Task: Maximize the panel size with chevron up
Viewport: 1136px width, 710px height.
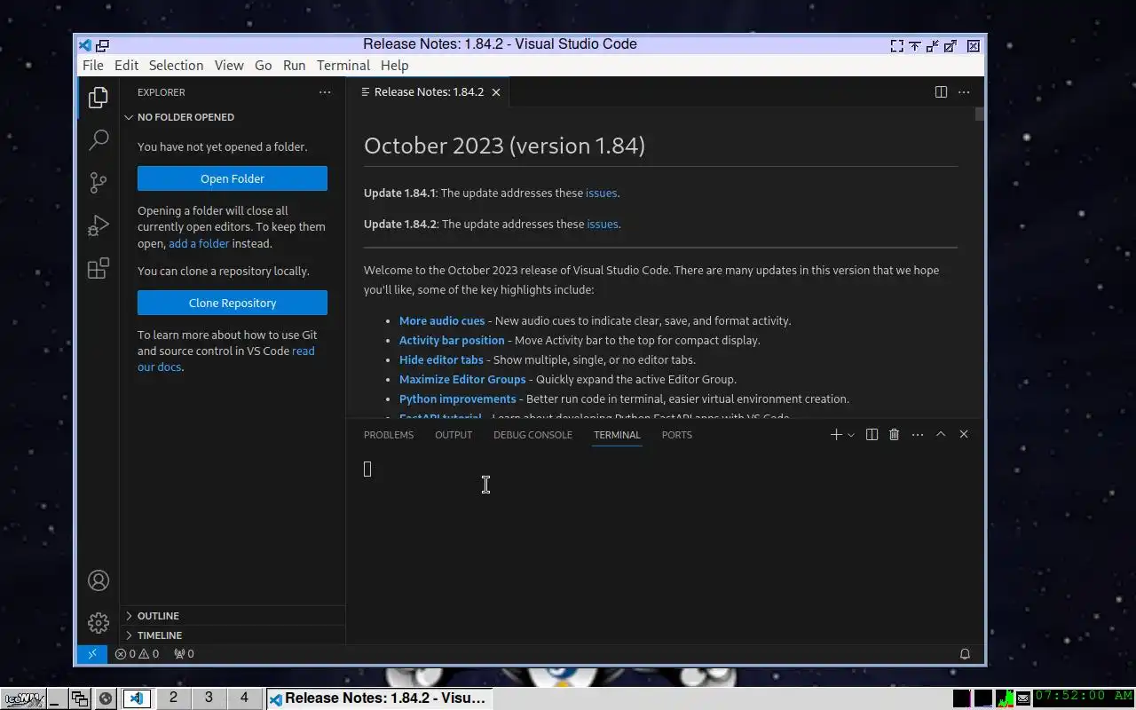Action: point(941,435)
